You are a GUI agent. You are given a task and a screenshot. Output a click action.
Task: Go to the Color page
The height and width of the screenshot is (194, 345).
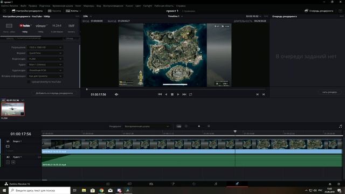pyautogui.click(x=194, y=184)
